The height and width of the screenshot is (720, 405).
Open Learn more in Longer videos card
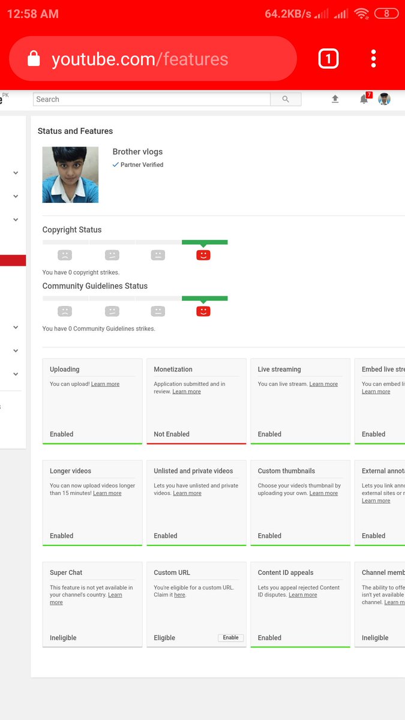pos(107,493)
